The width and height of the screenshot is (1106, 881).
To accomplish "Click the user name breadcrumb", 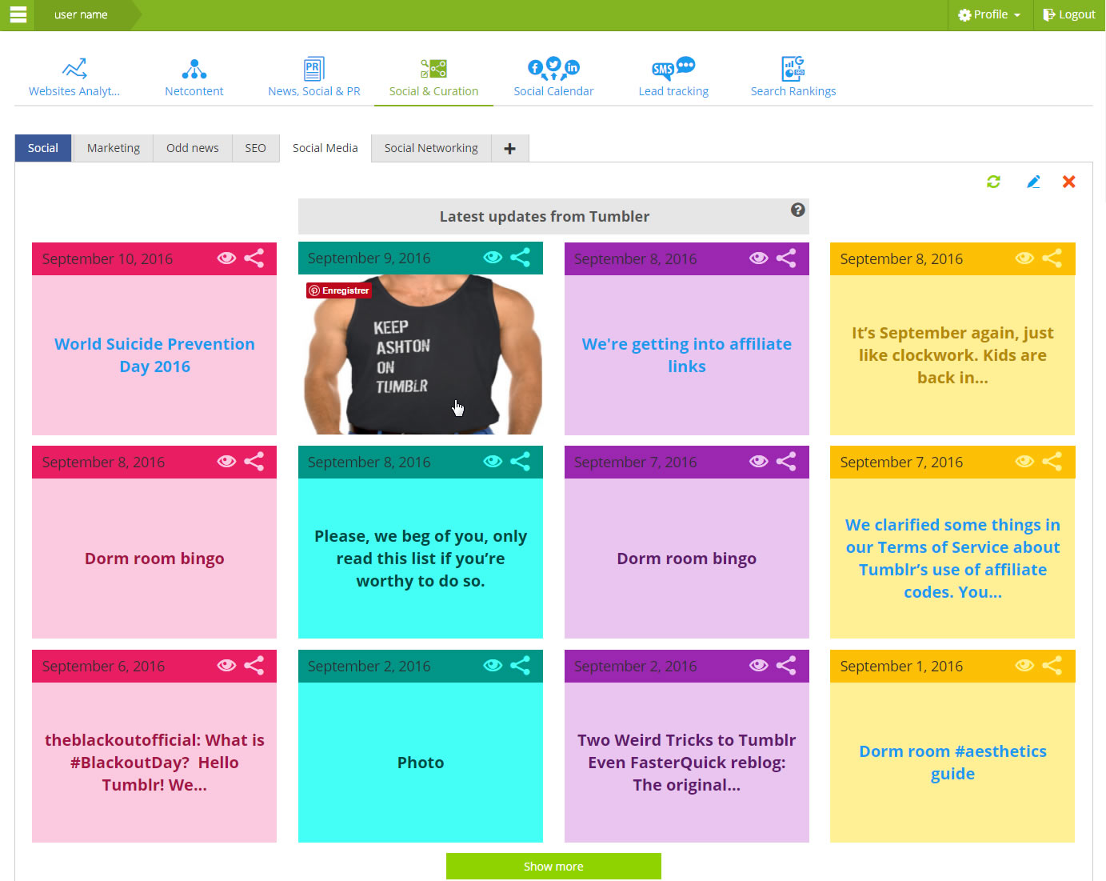I will (81, 15).
